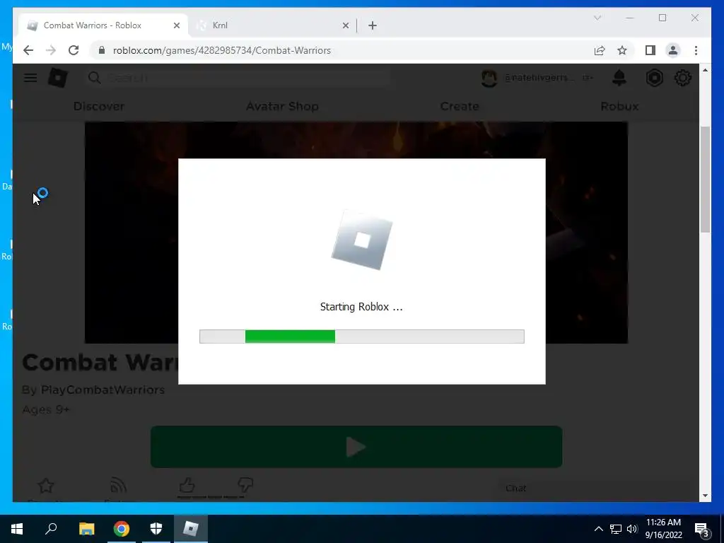The image size is (724, 543).
Task: Click the Roblox search input field
Action: pyautogui.click(x=238, y=78)
